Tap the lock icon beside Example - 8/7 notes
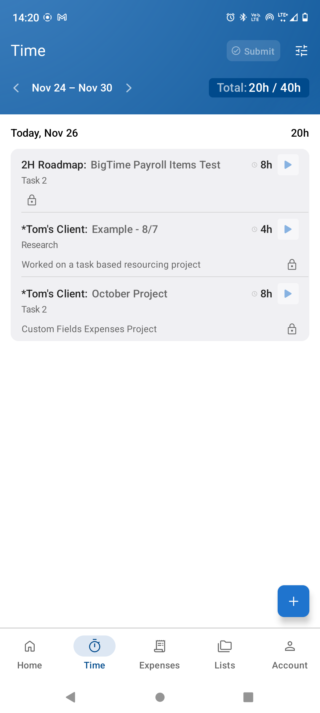Viewport: 320px width, 713px height. (x=292, y=265)
